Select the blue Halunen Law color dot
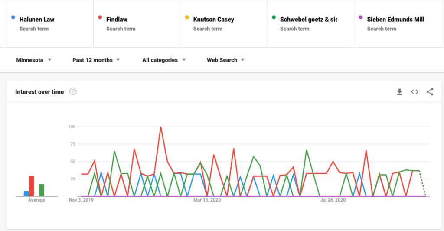 coord(13,17)
